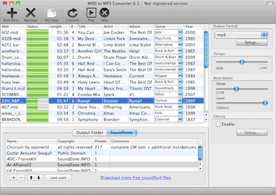Open the Classical genre dropdown
Viewport: 276px width, 195px height.
click(180, 119)
